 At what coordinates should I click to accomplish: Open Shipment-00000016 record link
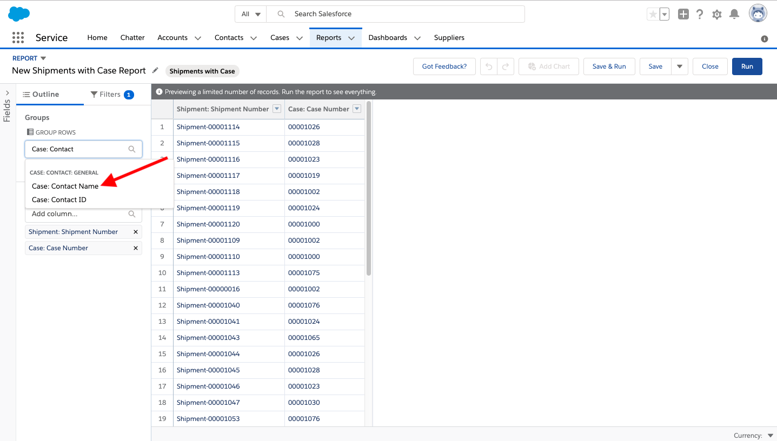208,289
